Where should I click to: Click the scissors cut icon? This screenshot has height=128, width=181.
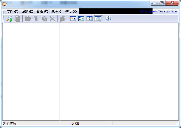[x=36, y=19]
